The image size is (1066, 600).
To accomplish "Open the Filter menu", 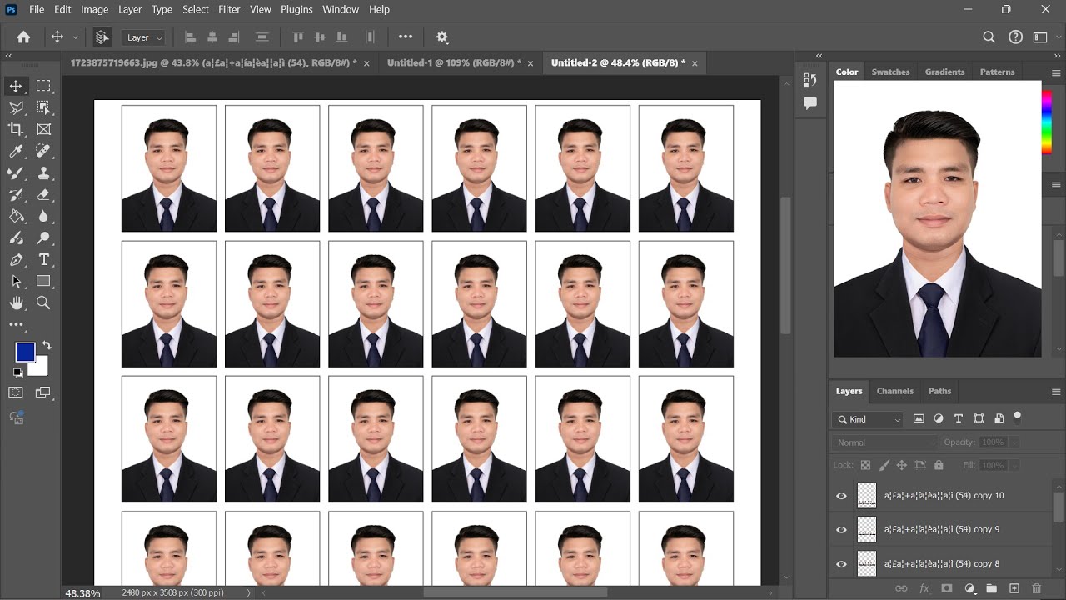I will [229, 9].
